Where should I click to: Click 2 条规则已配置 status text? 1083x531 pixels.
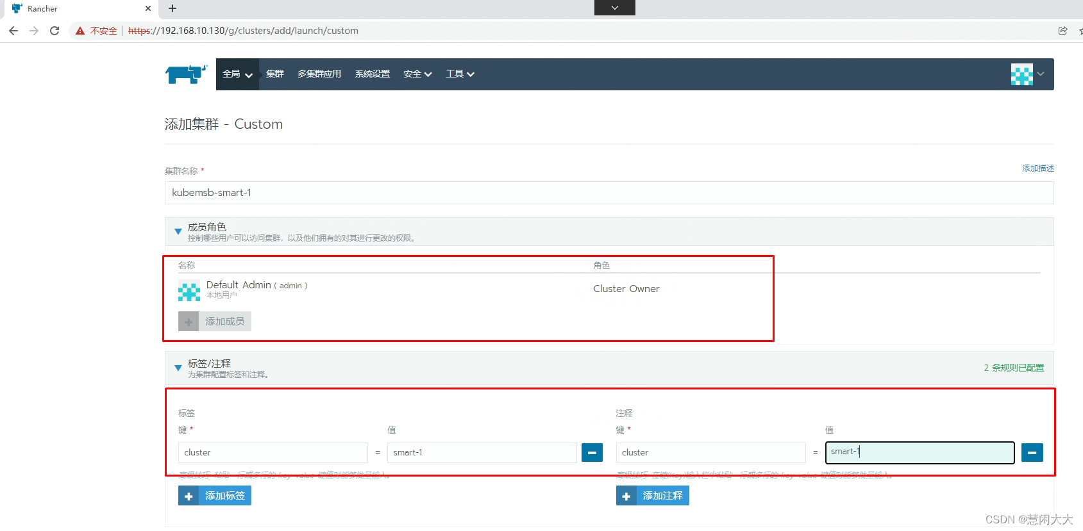pos(1014,368)
